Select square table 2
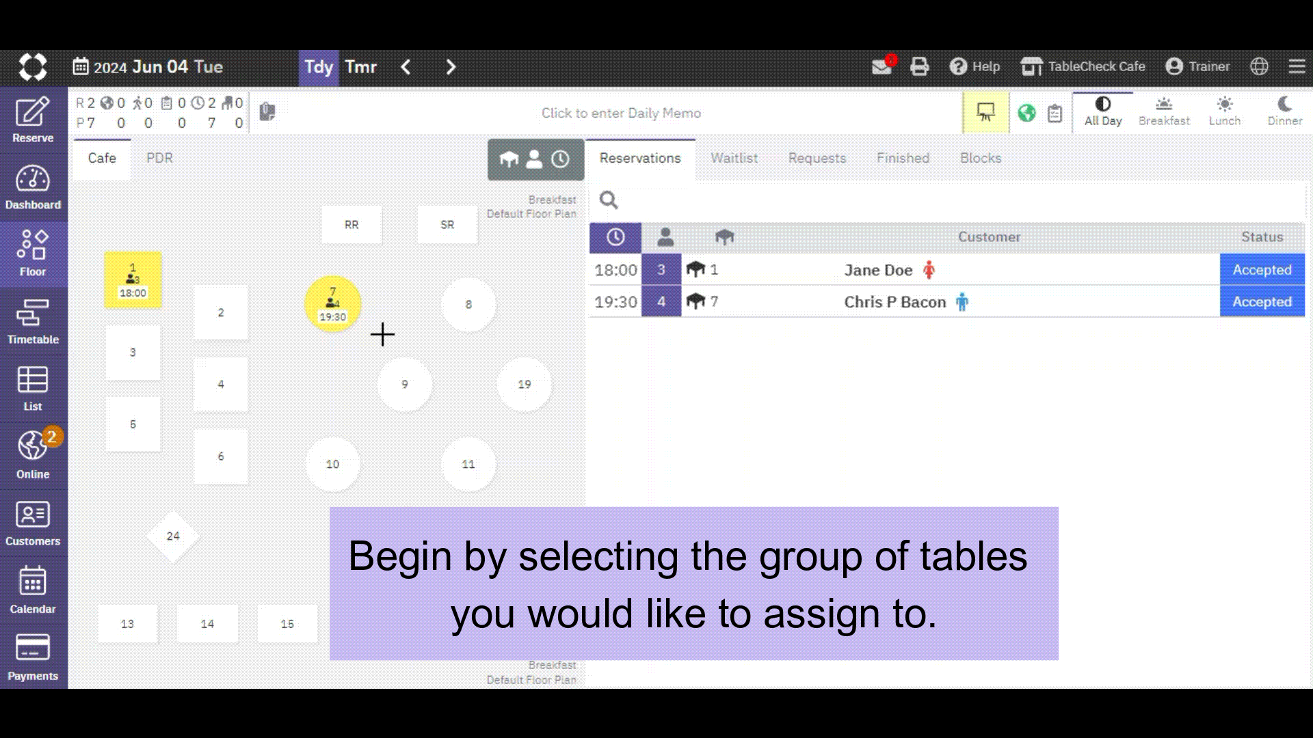Image resolution: width=1313 pixels, height=738 pixels. pos(220,312)
